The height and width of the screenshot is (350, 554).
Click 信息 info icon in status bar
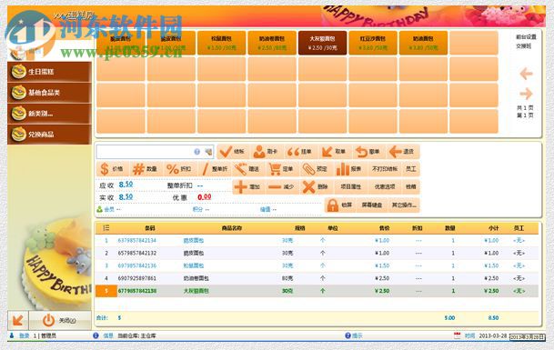tap(96, 335)
